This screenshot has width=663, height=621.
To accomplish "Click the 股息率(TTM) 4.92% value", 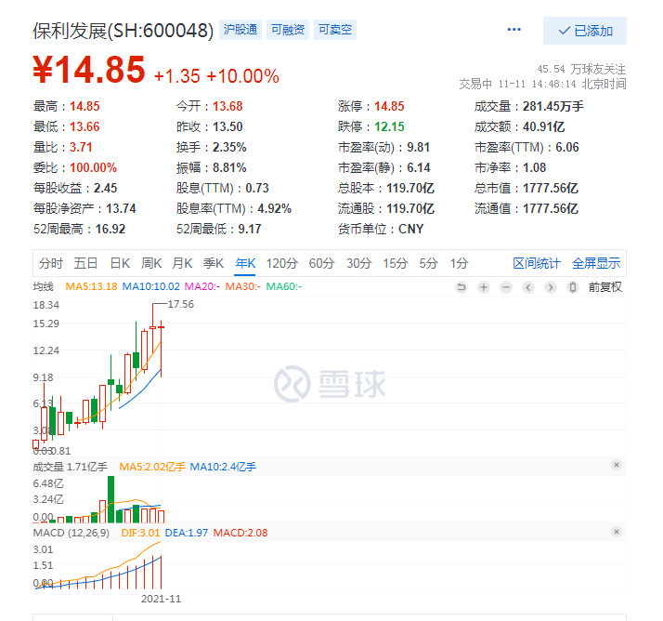I will [x=275, y=208].
